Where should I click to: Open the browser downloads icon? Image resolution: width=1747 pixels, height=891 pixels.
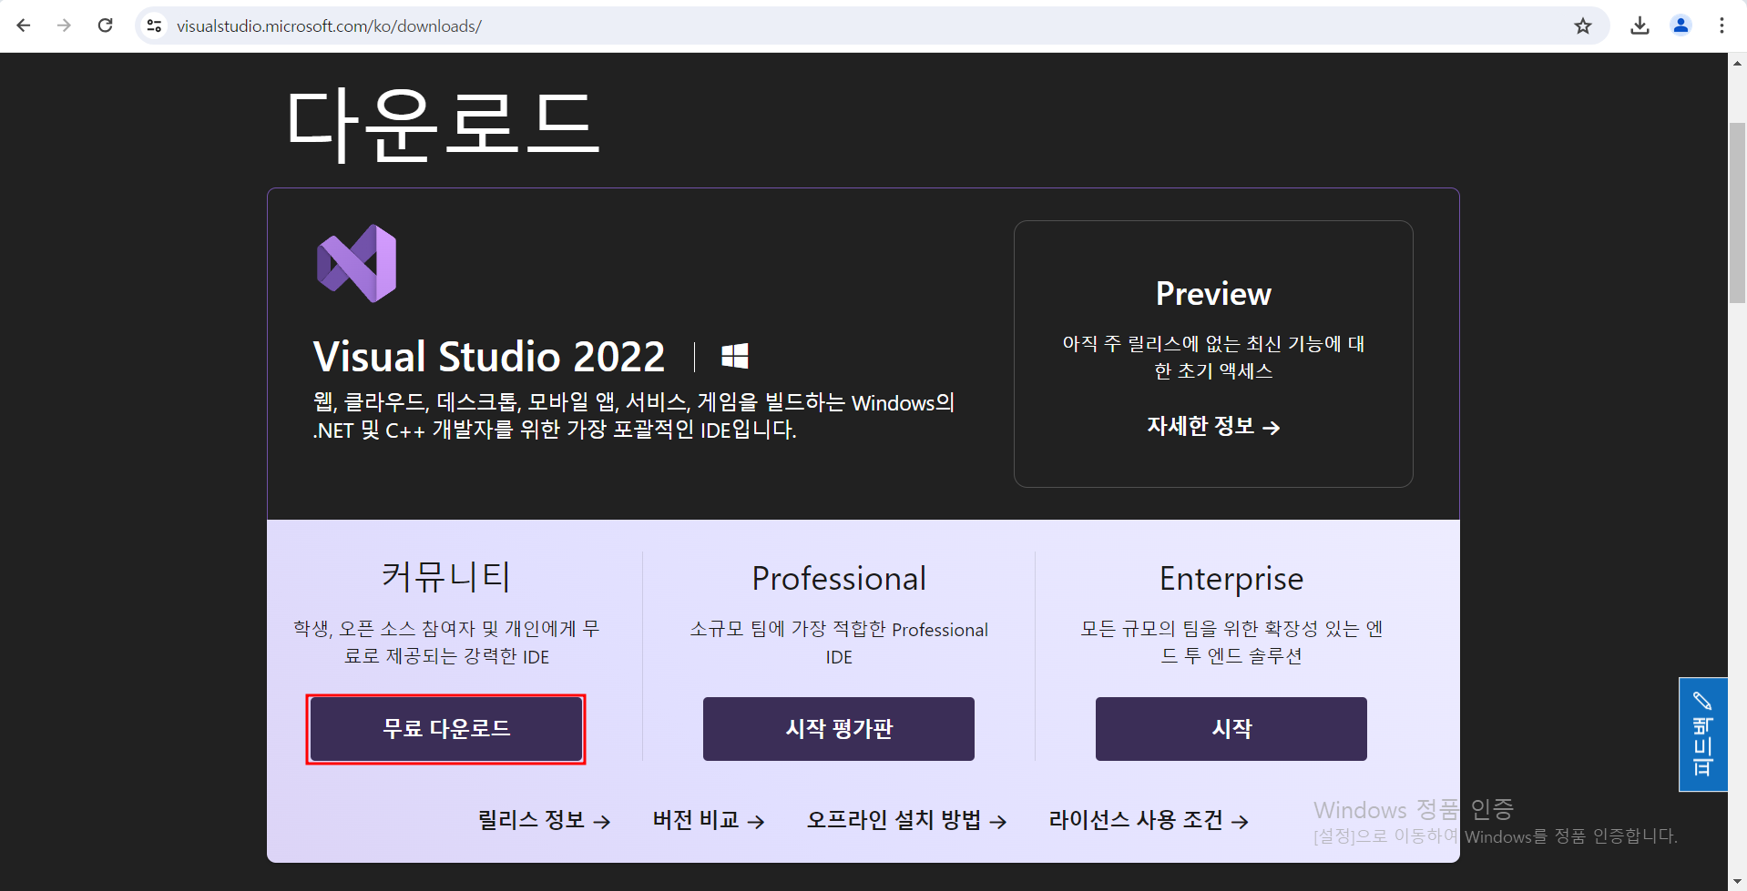(x=1640, y=25)
